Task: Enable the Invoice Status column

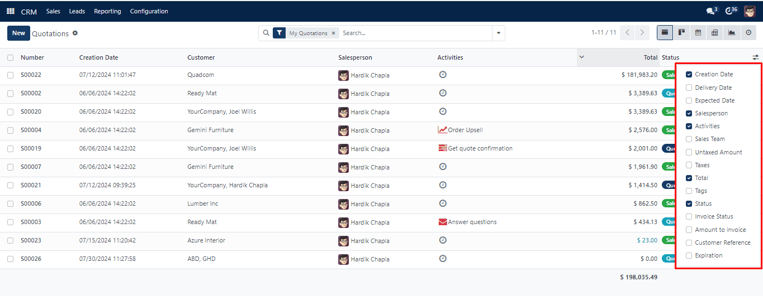Action: coord(689,216)
